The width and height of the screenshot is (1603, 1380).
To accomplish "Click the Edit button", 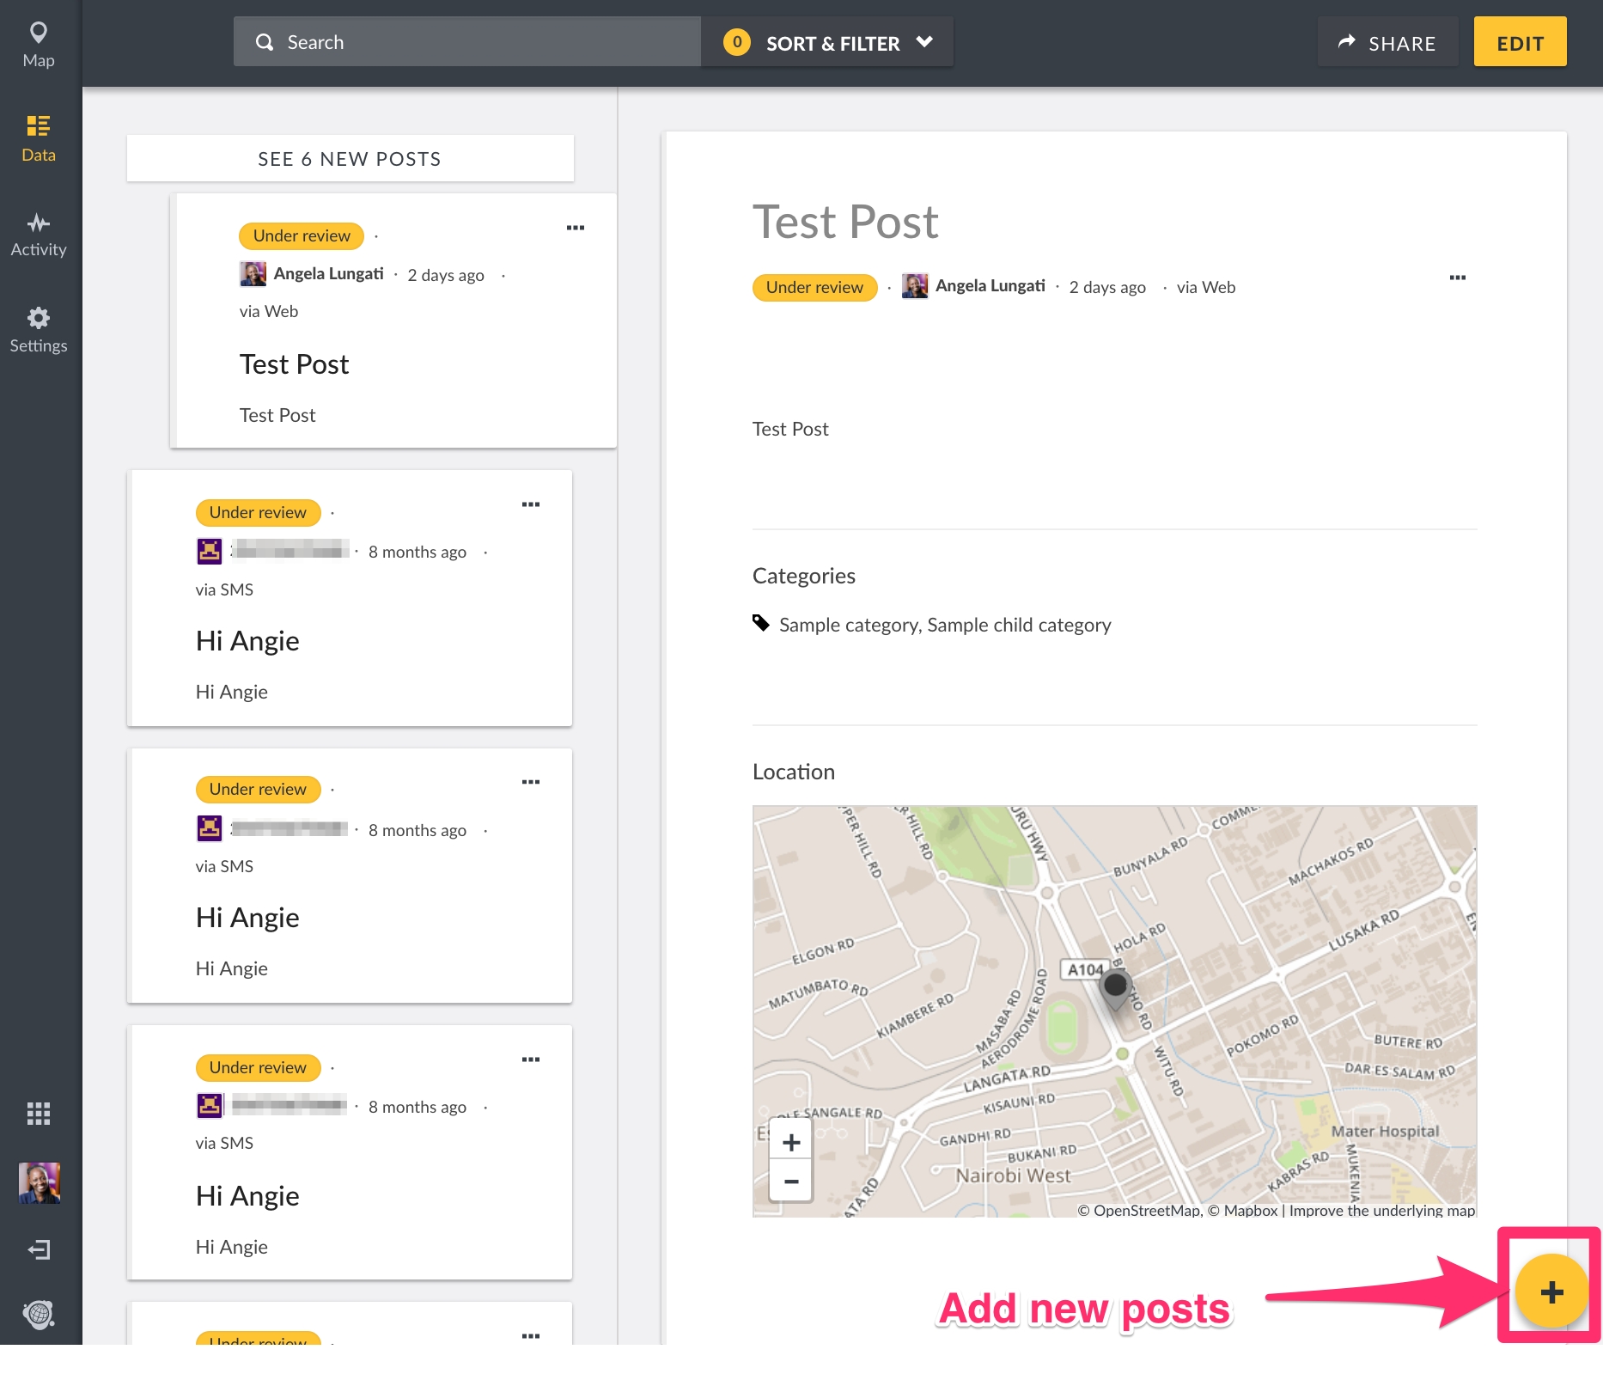I will click(x=1520, y=42).
